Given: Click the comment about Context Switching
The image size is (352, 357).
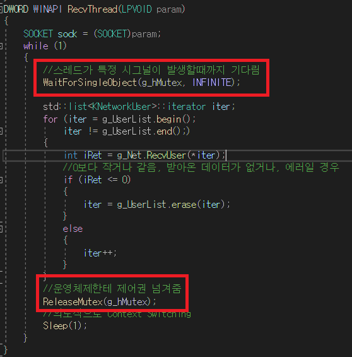Looking at the screenshot, I should 117,315.
